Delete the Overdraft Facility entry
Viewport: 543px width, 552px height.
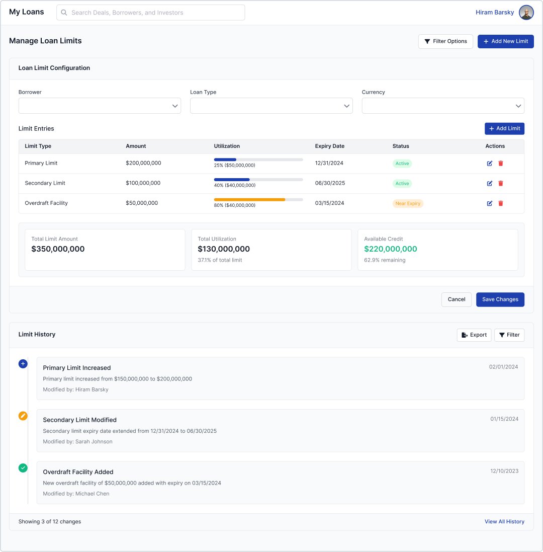500,203
